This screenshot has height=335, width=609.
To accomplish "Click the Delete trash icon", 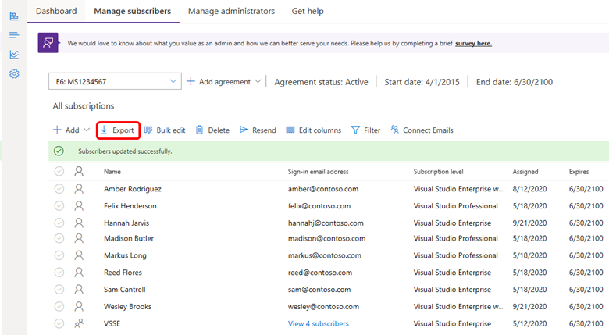I will coord(200,130).
